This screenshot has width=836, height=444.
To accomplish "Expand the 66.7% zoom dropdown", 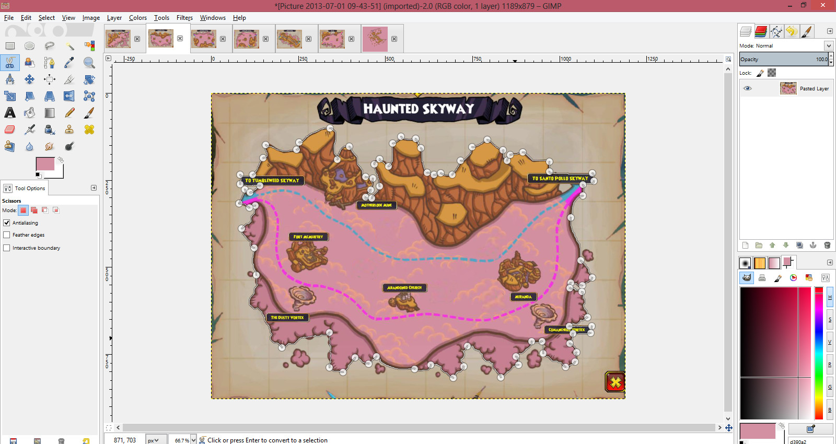I will click(x=193, y=440).
